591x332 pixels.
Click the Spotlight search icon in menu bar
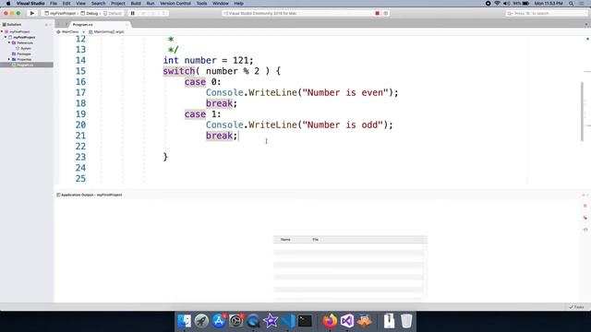click(571, 4)
